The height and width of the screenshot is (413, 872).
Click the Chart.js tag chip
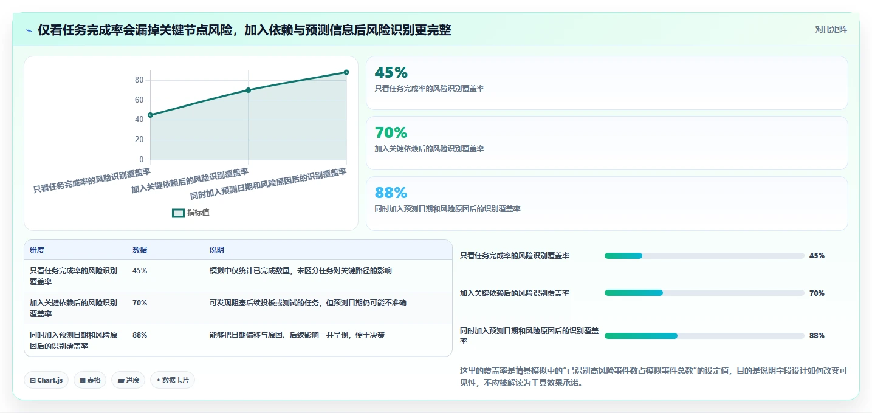46,380
